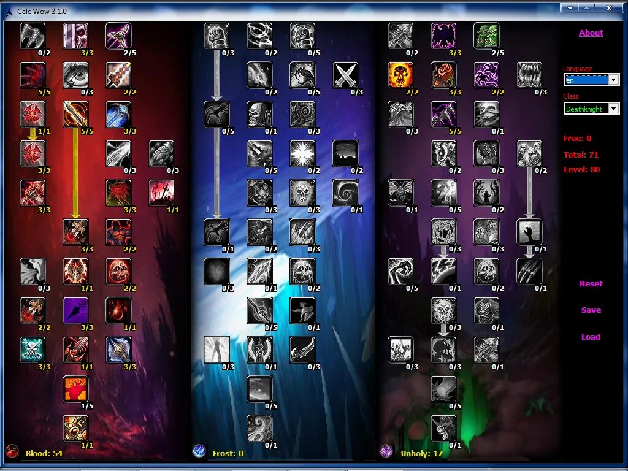Click the claw slash talent showing 0/1 in Unholy
This screenshot has height=471, width=628.
529,271
